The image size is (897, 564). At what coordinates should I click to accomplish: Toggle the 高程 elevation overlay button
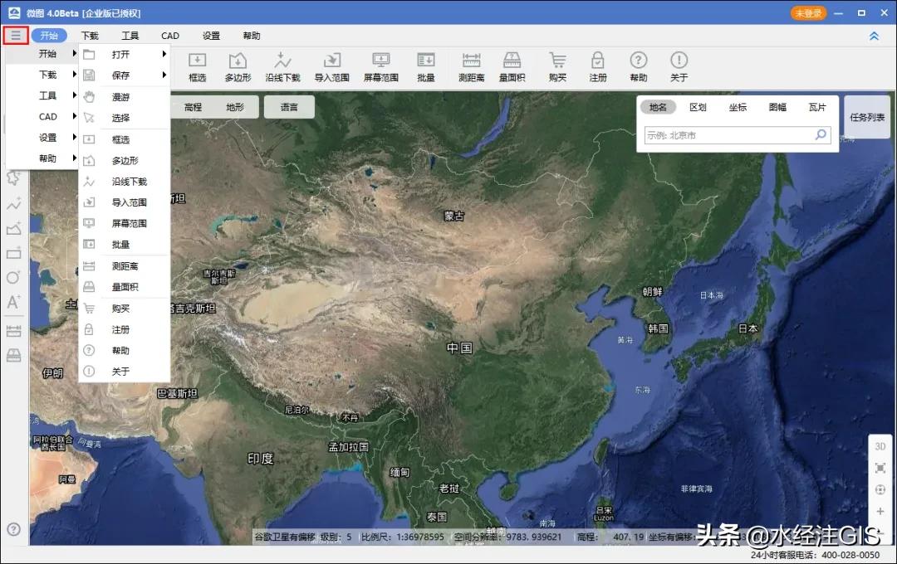(x=193, y=106)
